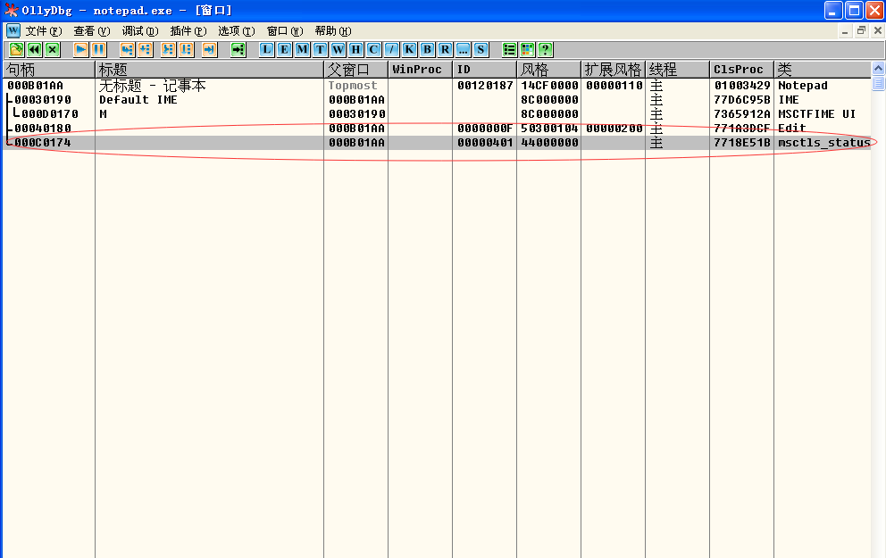Viewport: 886px width, 558px height.
Task: Click the Restart program rewind icon
Action: (x=35, y=50)
